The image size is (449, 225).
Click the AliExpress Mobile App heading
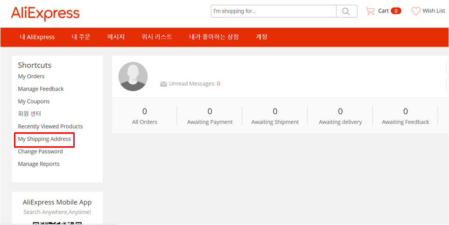(x=57, y=203)
